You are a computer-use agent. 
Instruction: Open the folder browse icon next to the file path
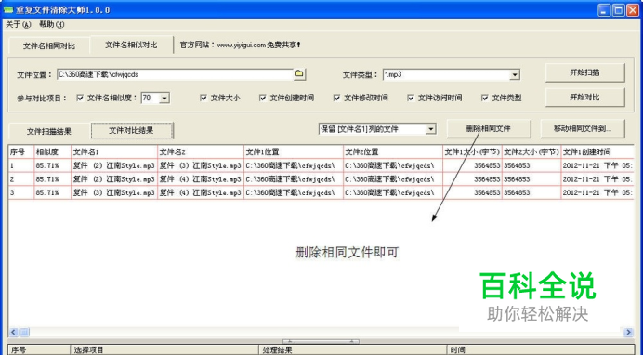pos(300,74)
